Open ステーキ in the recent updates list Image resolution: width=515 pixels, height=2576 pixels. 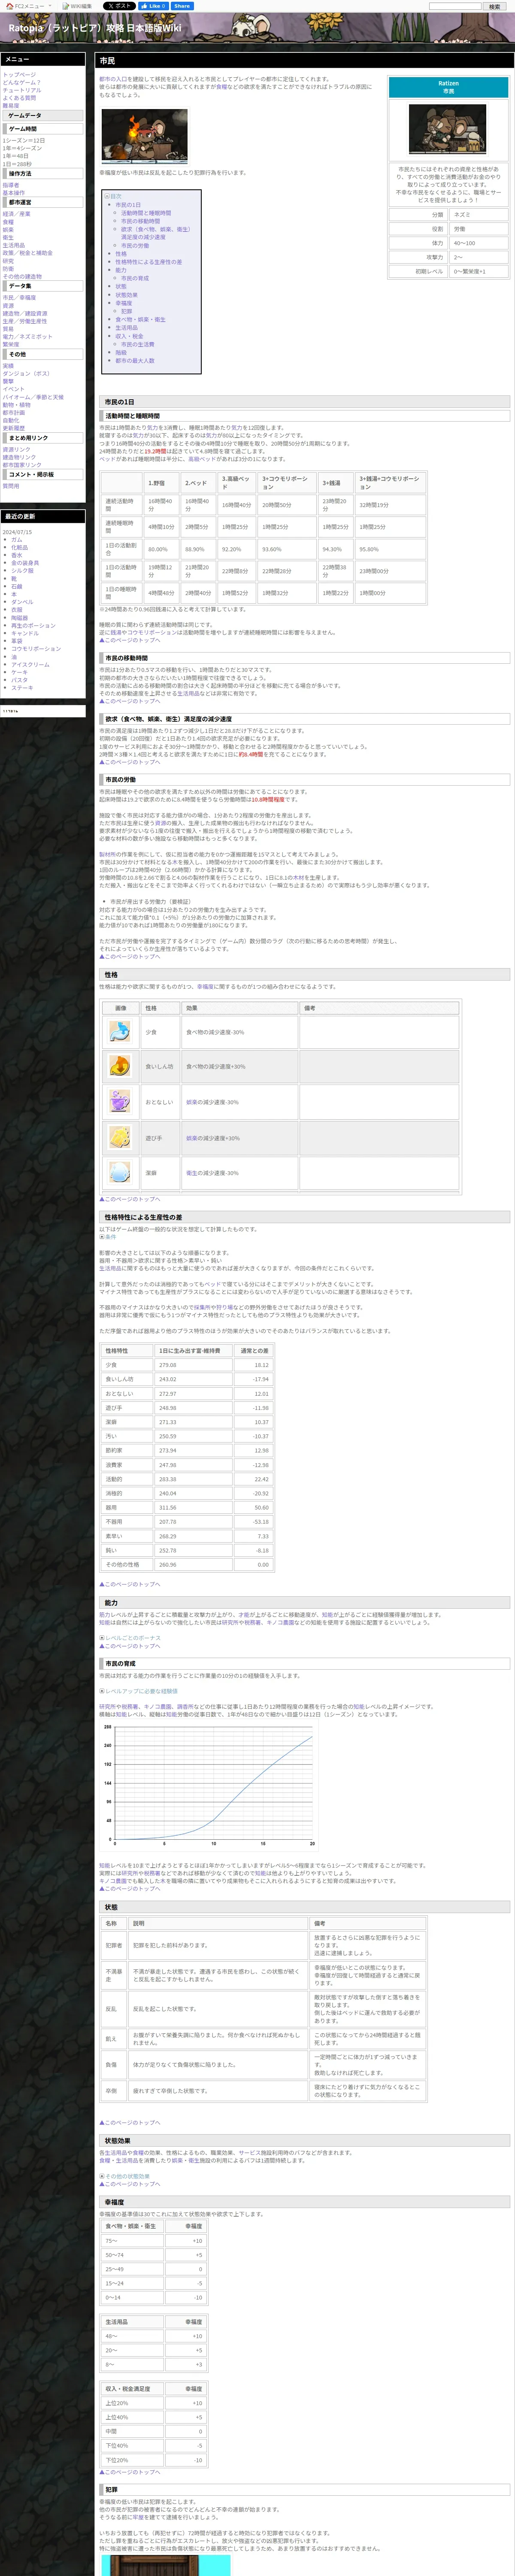[22, 688]
